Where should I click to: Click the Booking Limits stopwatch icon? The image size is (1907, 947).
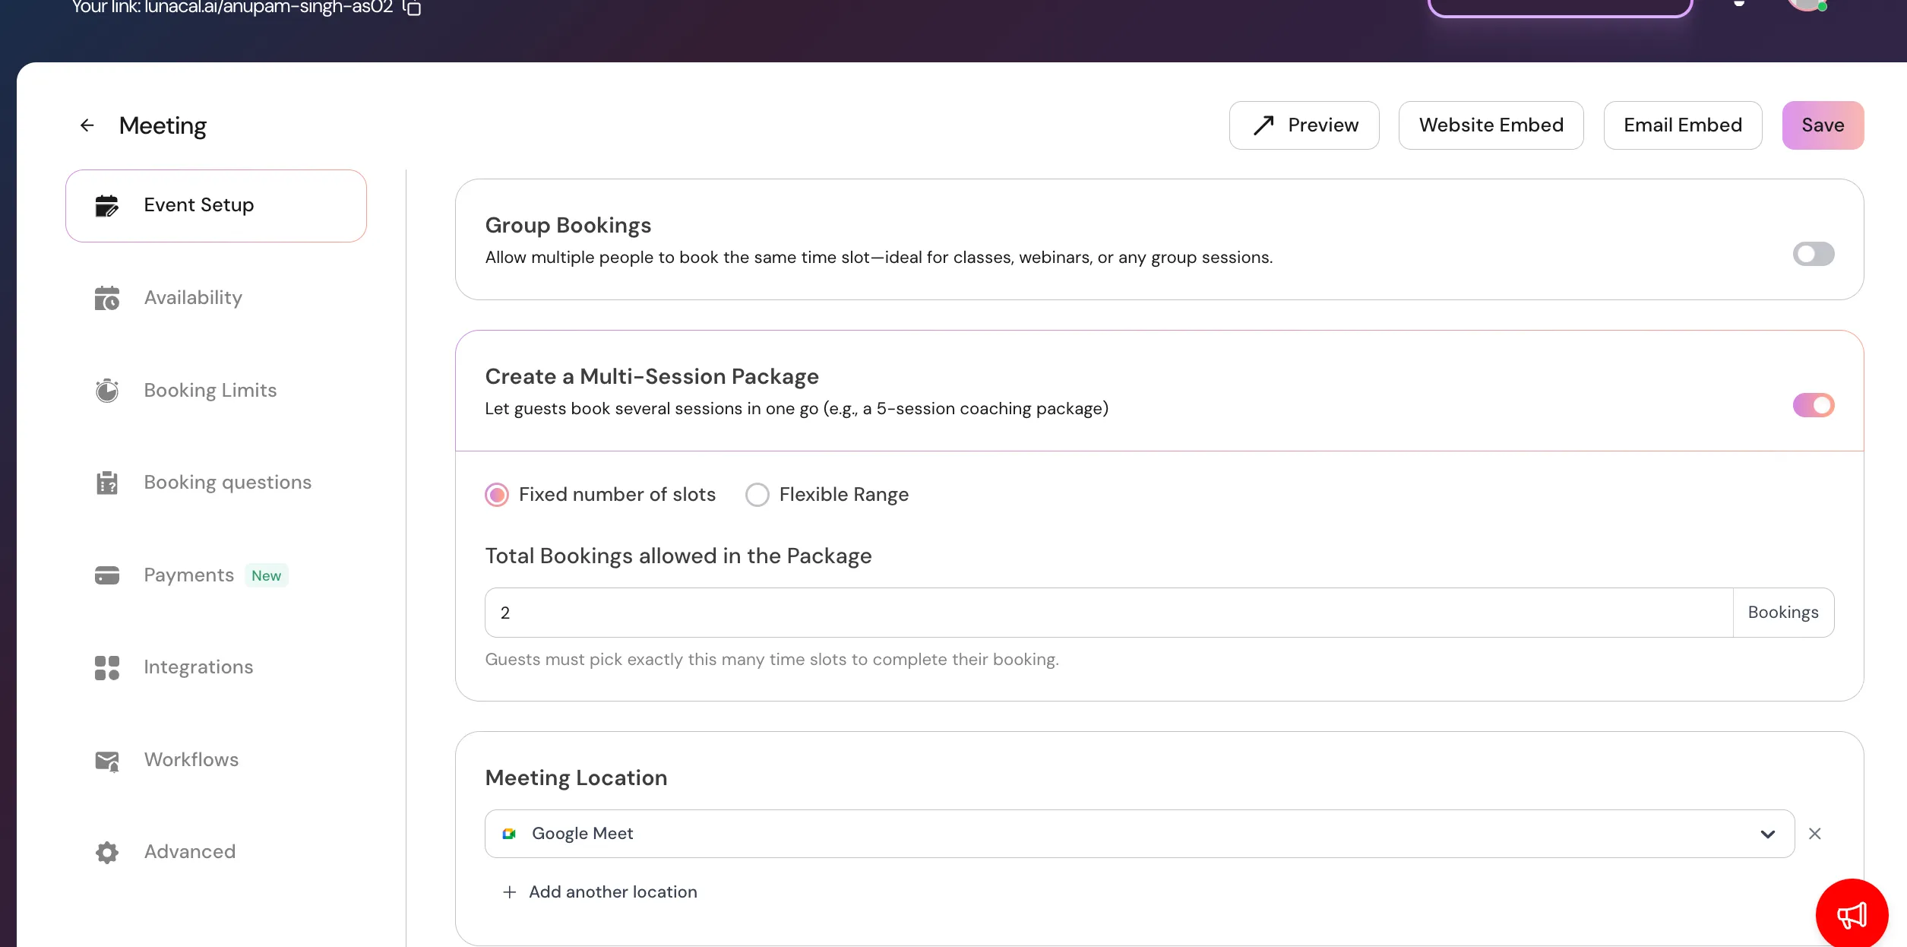tap(107, 391)
